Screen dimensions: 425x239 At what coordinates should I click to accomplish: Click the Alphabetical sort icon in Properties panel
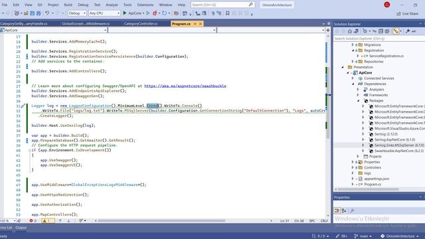(x=344, y=210)
